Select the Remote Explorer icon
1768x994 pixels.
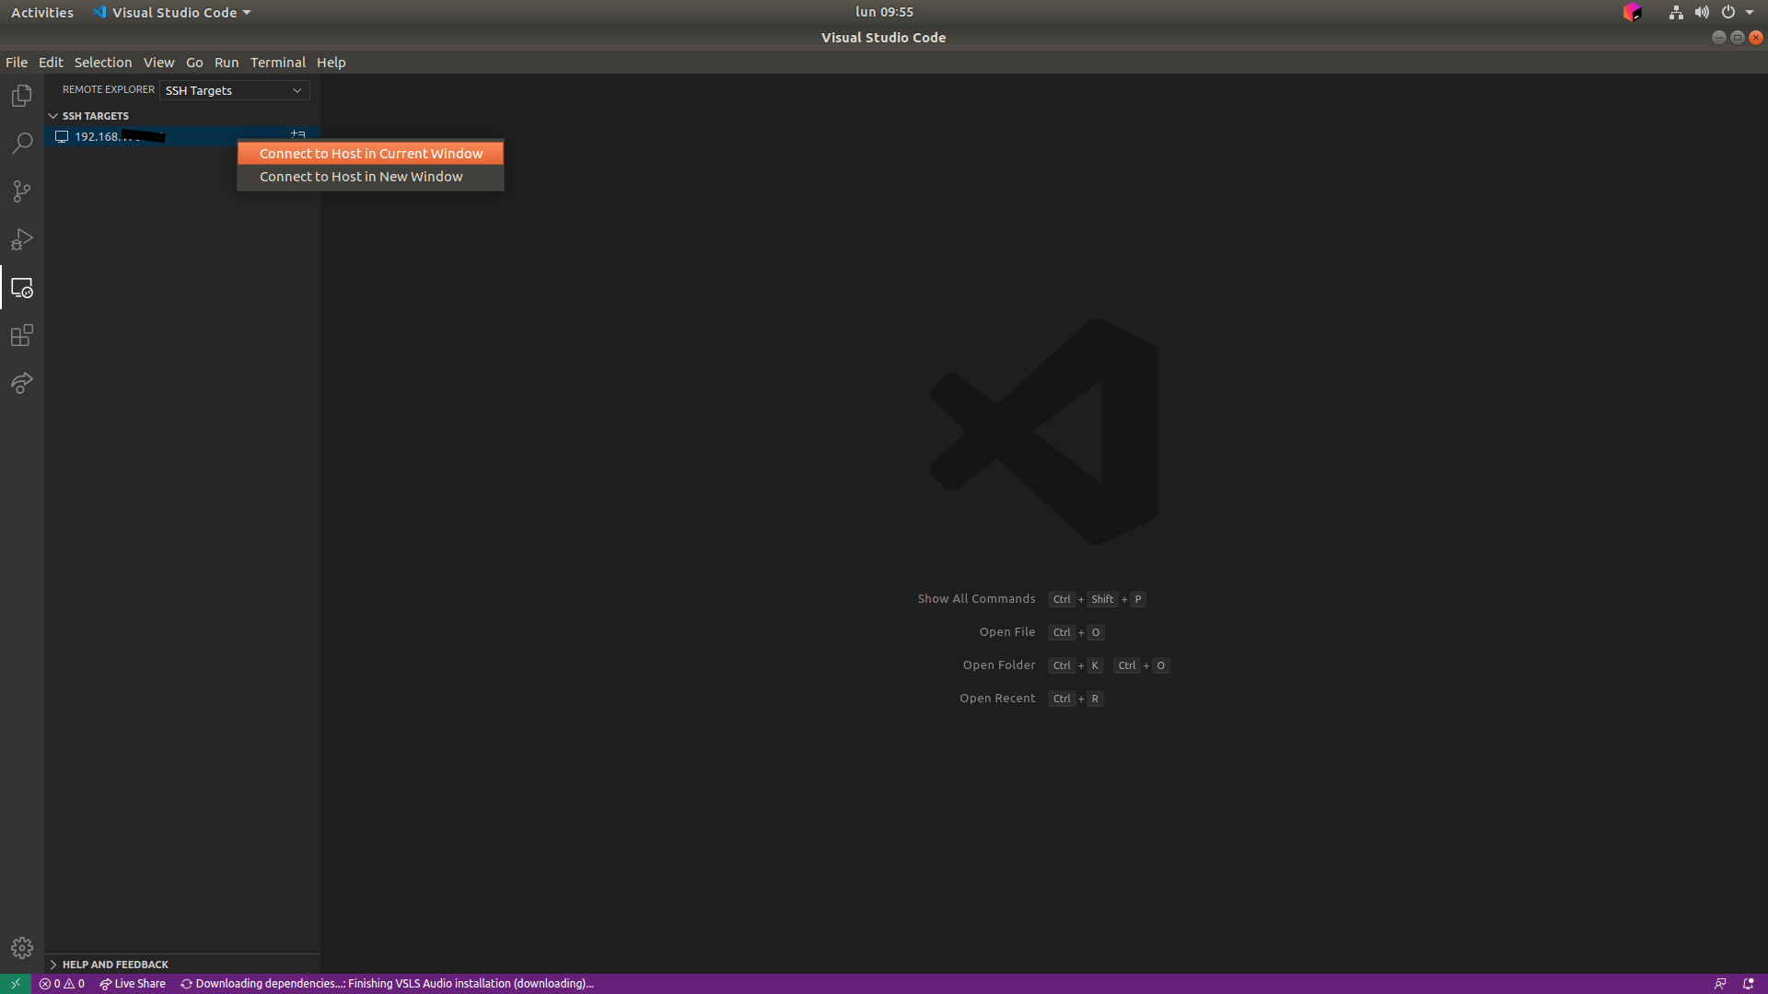(22, 288)
